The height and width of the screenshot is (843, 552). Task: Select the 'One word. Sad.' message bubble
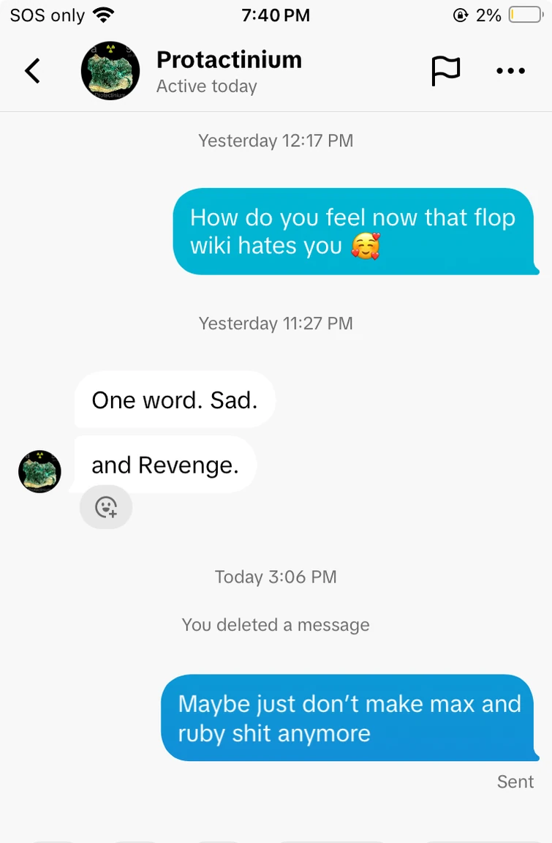[175, 400]
